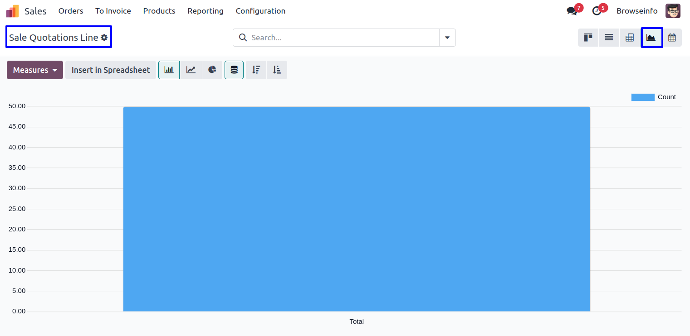Select the Bar Chart mode
This screenshot has height=336, width=690.
tap(169, 70)
